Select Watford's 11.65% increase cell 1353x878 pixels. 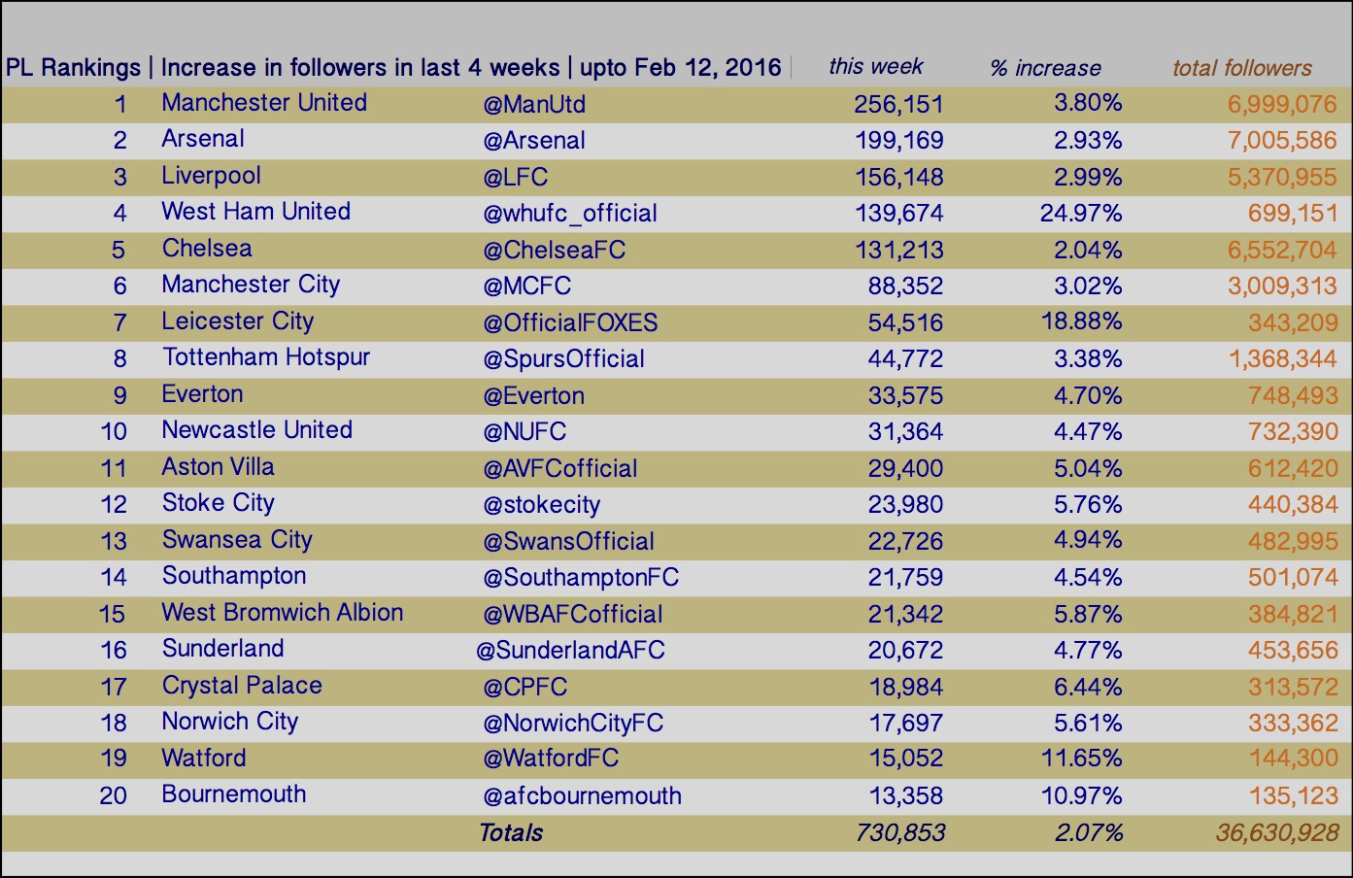click(x=1081, y=759)
